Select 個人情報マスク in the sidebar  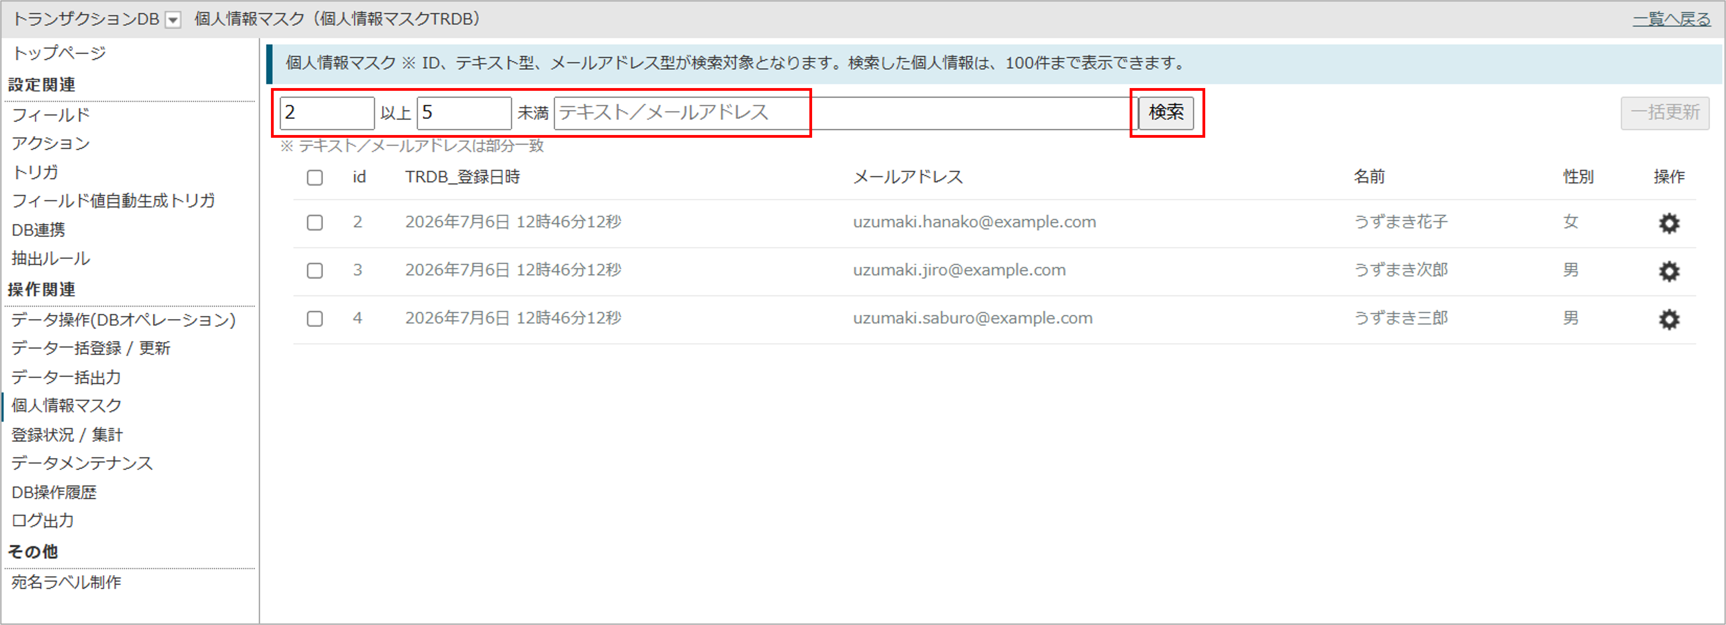[x=66, y=406]
